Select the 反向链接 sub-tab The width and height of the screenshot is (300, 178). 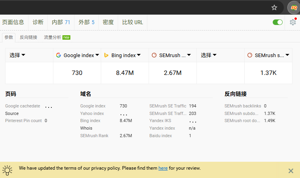click(x=28, y=37)
